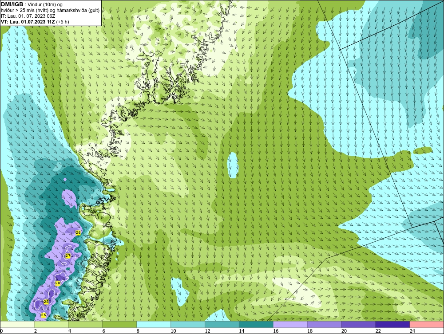Click the '(+5 h)' forecast offset text
444x334 pixels.
[x=63, y=22]
